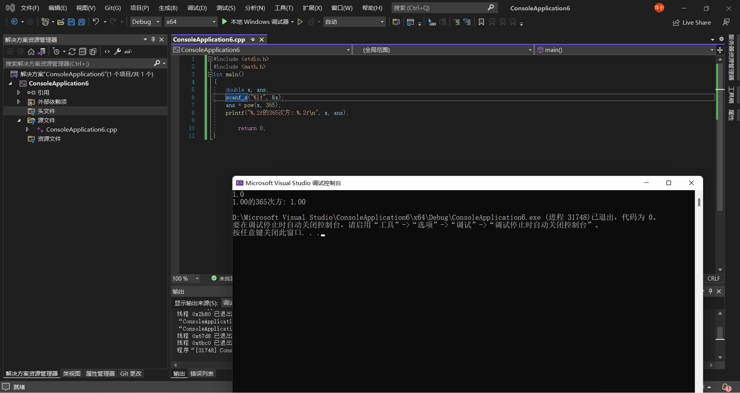This screenshot has height=393, width=740.
Task: Start the 本地 Windows 调试器 button
Action: [x=256, y=22]
